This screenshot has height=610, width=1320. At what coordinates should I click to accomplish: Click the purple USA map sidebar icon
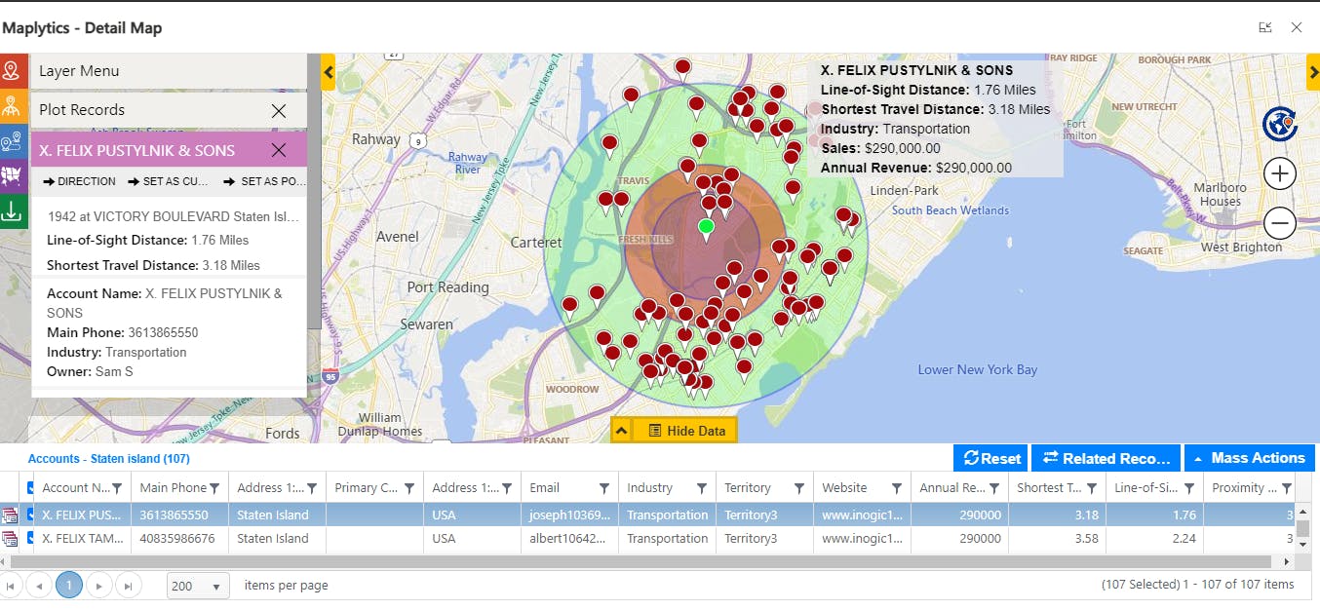[x=13, y=175]
